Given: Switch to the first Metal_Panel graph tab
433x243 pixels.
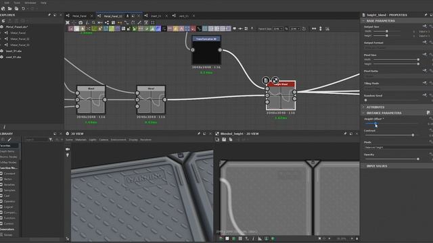Looking at the screenshot, I should 80,16.
